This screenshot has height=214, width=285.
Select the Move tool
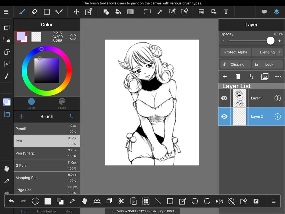[x=76, y=12]
